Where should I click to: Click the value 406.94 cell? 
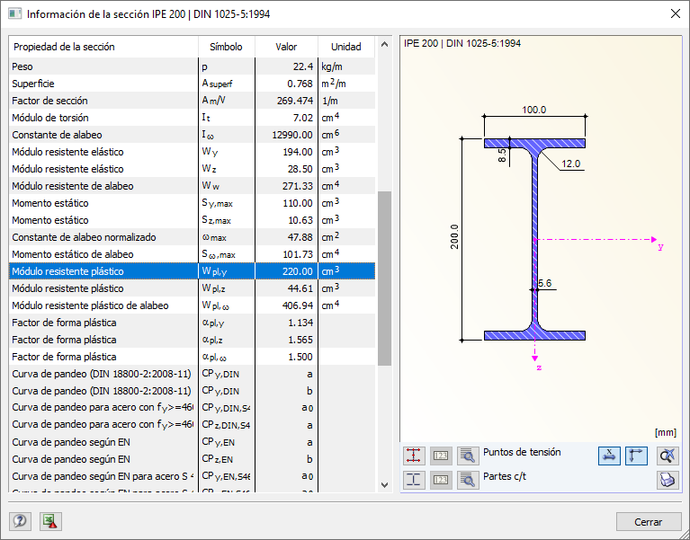[x=286, y=305]
